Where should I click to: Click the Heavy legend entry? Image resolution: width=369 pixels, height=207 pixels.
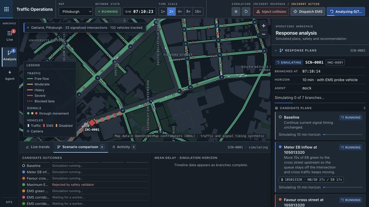pos(36,90)
